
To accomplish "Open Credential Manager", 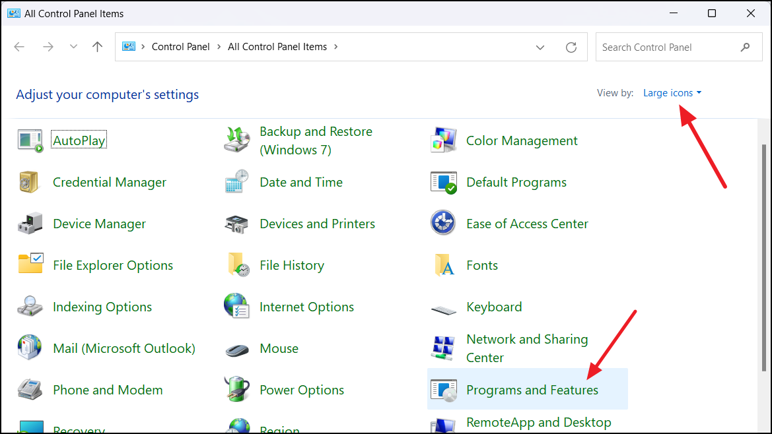I will tap(109, 182).
